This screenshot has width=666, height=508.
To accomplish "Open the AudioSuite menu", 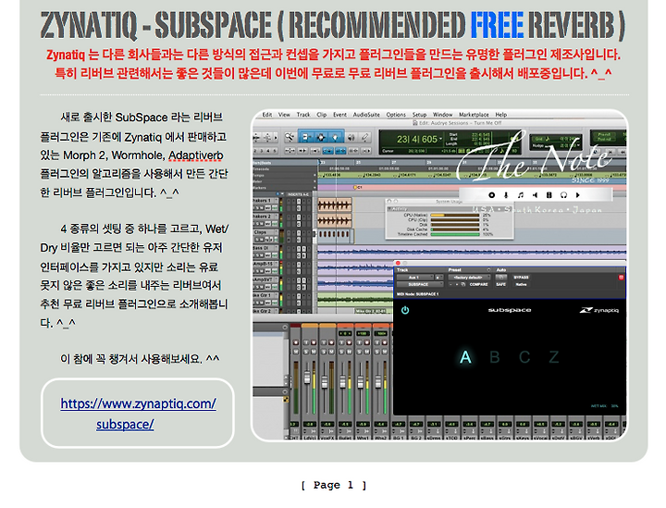I will (366, 114).
